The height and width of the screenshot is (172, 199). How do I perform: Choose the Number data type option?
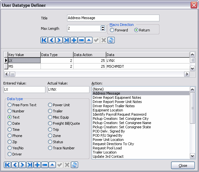click(x=10, y=111)
